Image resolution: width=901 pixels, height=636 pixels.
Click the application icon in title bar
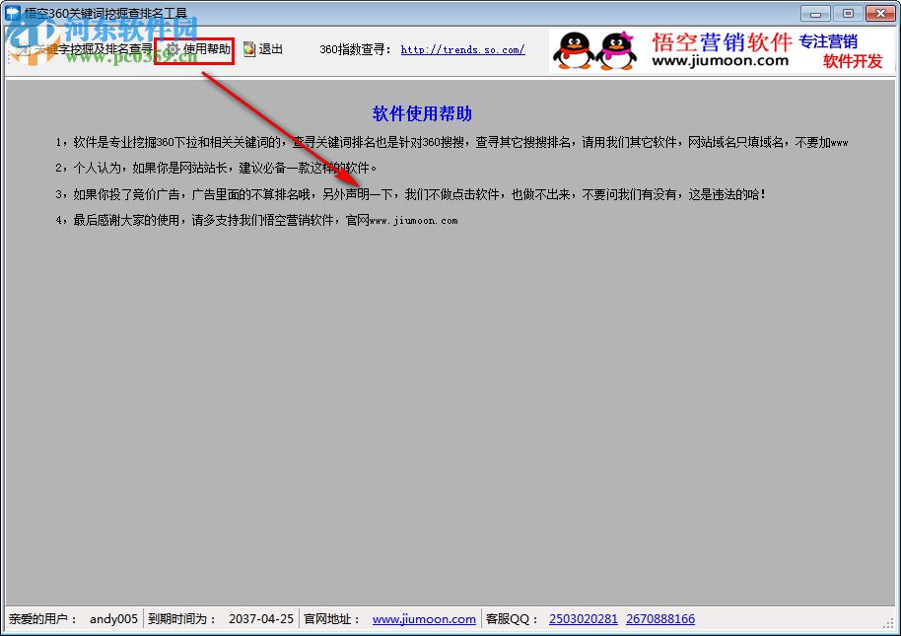coord(12,13)
